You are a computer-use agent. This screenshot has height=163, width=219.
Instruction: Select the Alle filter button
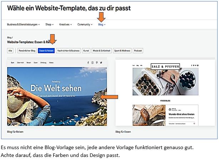pyautogui.click(x=10, y=51)
